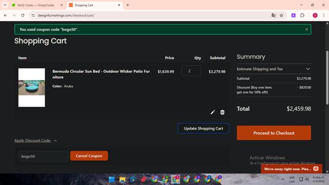Open the network status icon in tray
Screen dimensions: 329x185
(x=301, y=179)
